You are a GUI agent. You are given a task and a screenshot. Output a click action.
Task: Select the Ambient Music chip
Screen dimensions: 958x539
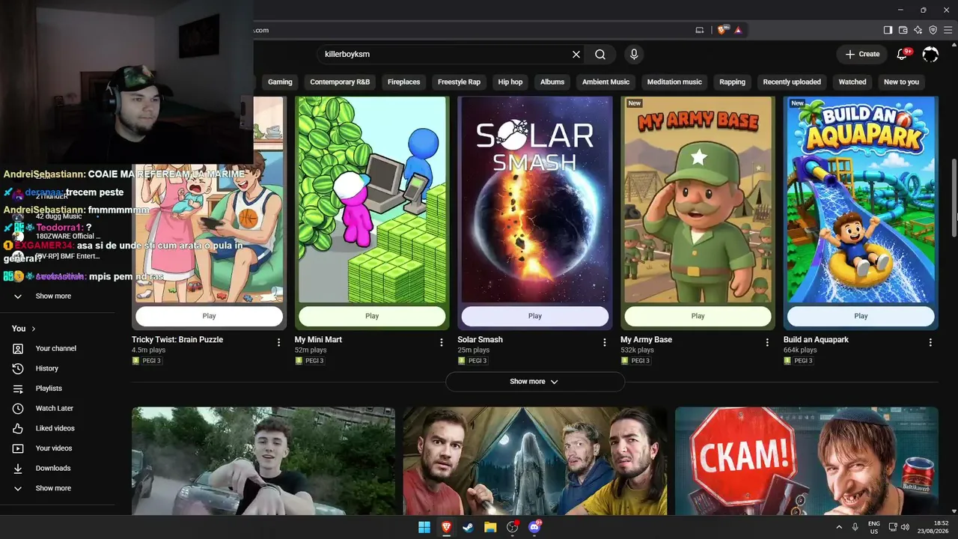coord(605,82)
